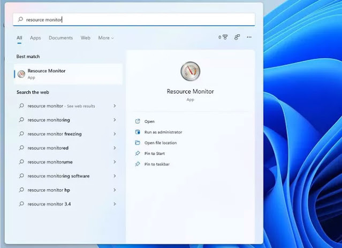Select the All search tab

pyautogui.click(x=19, y=38)
